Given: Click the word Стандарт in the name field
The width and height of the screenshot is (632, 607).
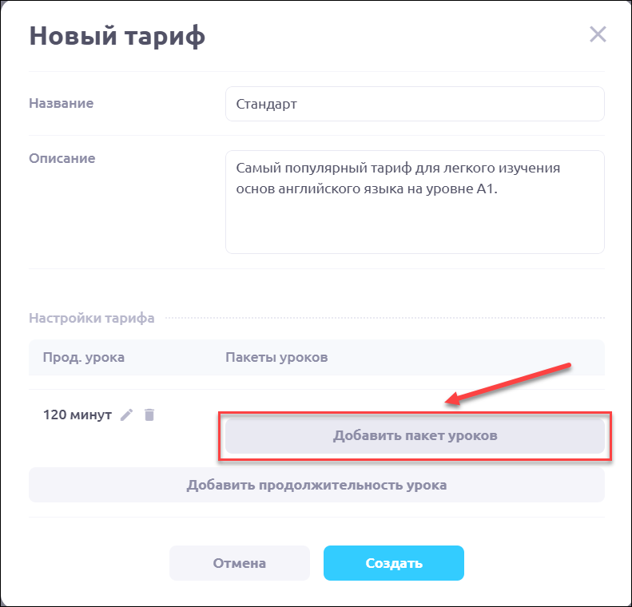Looking at the screenshot, I should pyautogui.click(x=267, y=104).
